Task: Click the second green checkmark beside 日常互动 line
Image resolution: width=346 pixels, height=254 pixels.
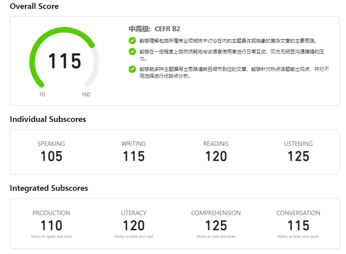Action: tap(132, 51)
